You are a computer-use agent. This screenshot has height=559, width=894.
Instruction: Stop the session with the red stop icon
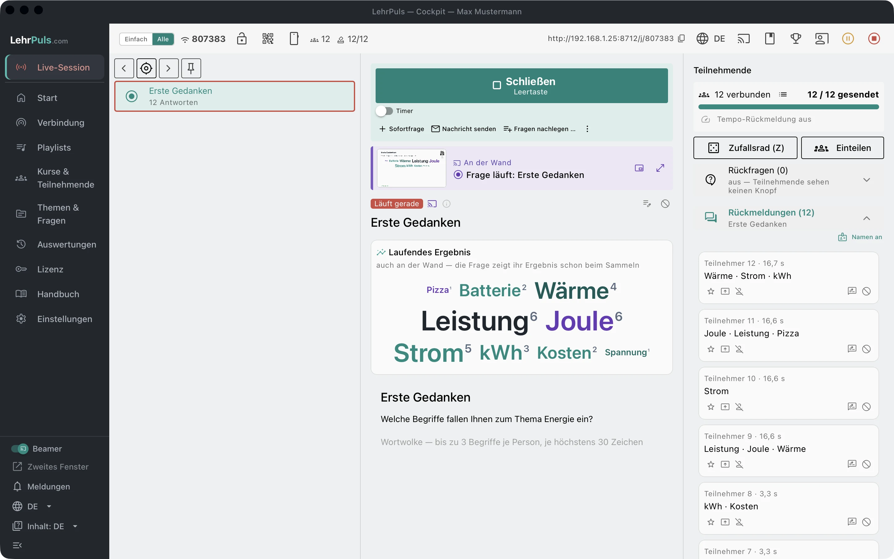click(x=874, y=39)
